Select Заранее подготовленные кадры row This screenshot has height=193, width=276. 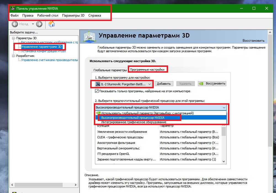(158, 159)
